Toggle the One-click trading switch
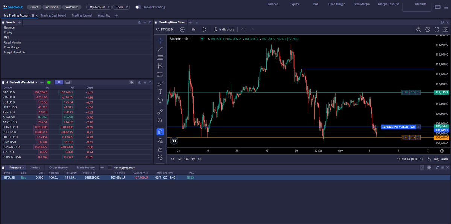451x224 pixels. (x=138, y=7)
